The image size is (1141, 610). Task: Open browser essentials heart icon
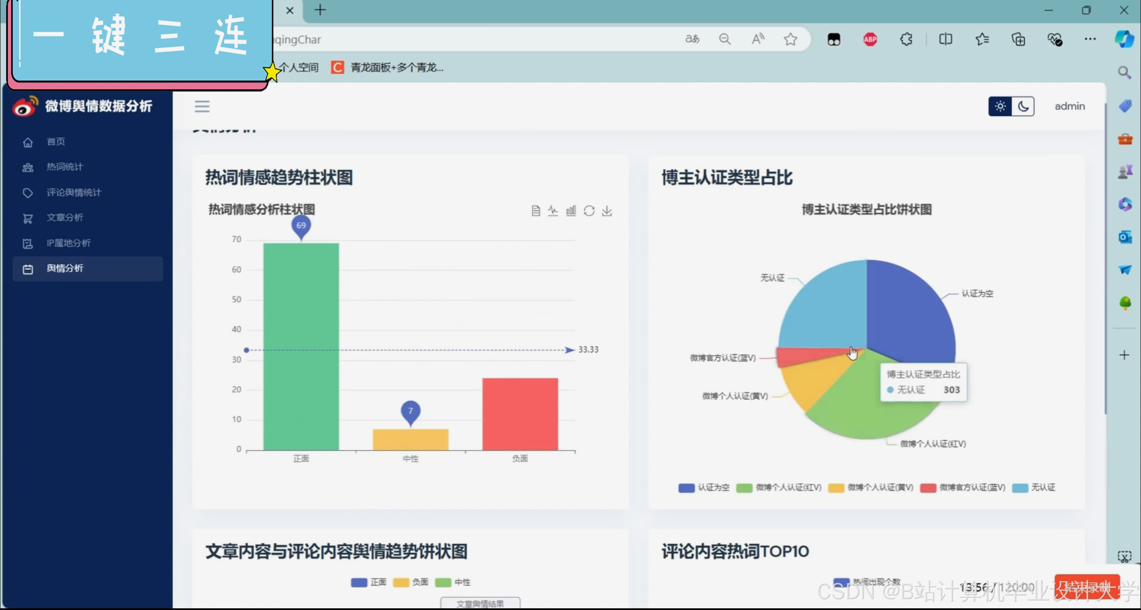point(1055,40)
